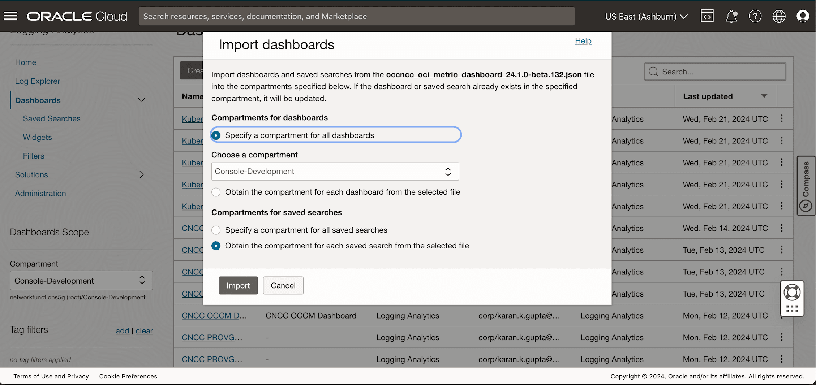Screen dimensions: 816x385
Task: Open the Help link in the dialog
Action: click(583, 41)
